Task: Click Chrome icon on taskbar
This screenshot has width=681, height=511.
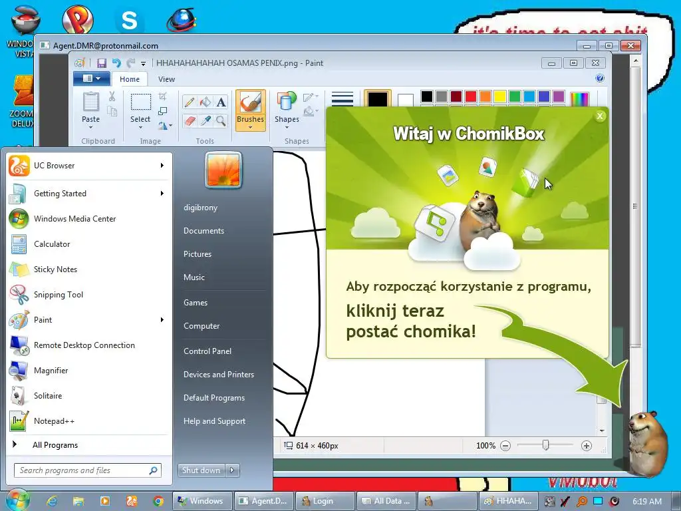Action: [x=158, y=501]
